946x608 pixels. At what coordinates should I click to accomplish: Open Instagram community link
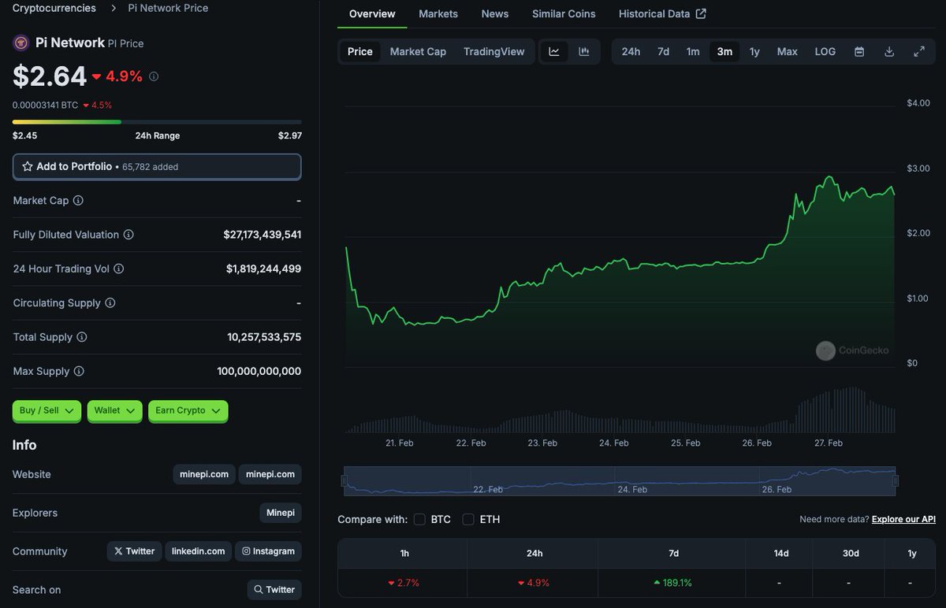point(269,551)
